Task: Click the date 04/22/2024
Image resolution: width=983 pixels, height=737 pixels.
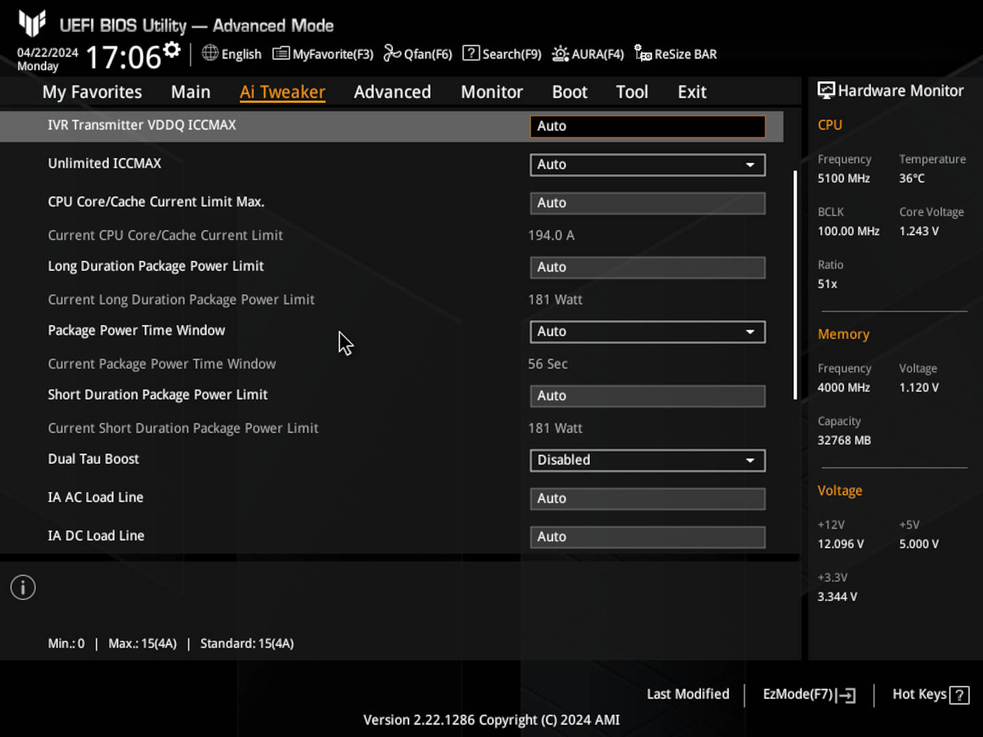Action: [48, 53]
